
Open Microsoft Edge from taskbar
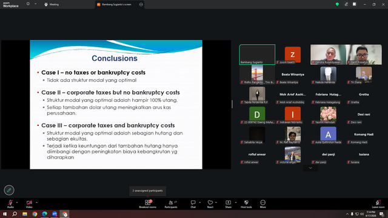tap(44, 214)
